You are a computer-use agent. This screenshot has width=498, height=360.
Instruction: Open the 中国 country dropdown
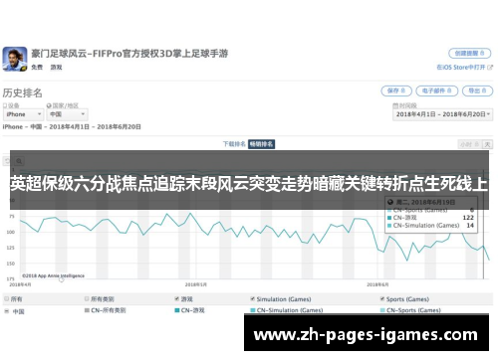(x=67, y=114)
